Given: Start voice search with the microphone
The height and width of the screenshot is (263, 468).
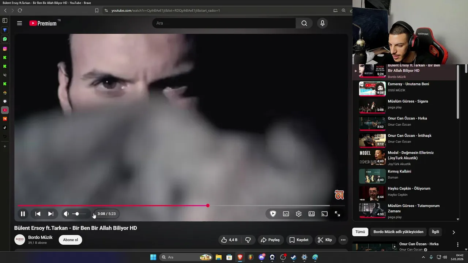Looking at the screenshot, I should click(x=322, y=23).
